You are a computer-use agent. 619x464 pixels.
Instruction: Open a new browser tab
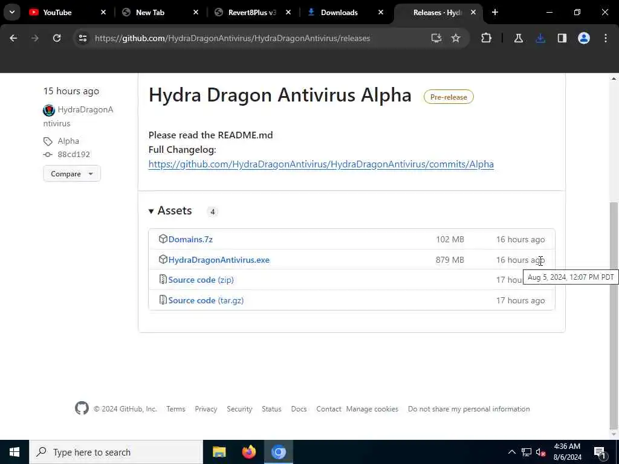pos(495,12)
